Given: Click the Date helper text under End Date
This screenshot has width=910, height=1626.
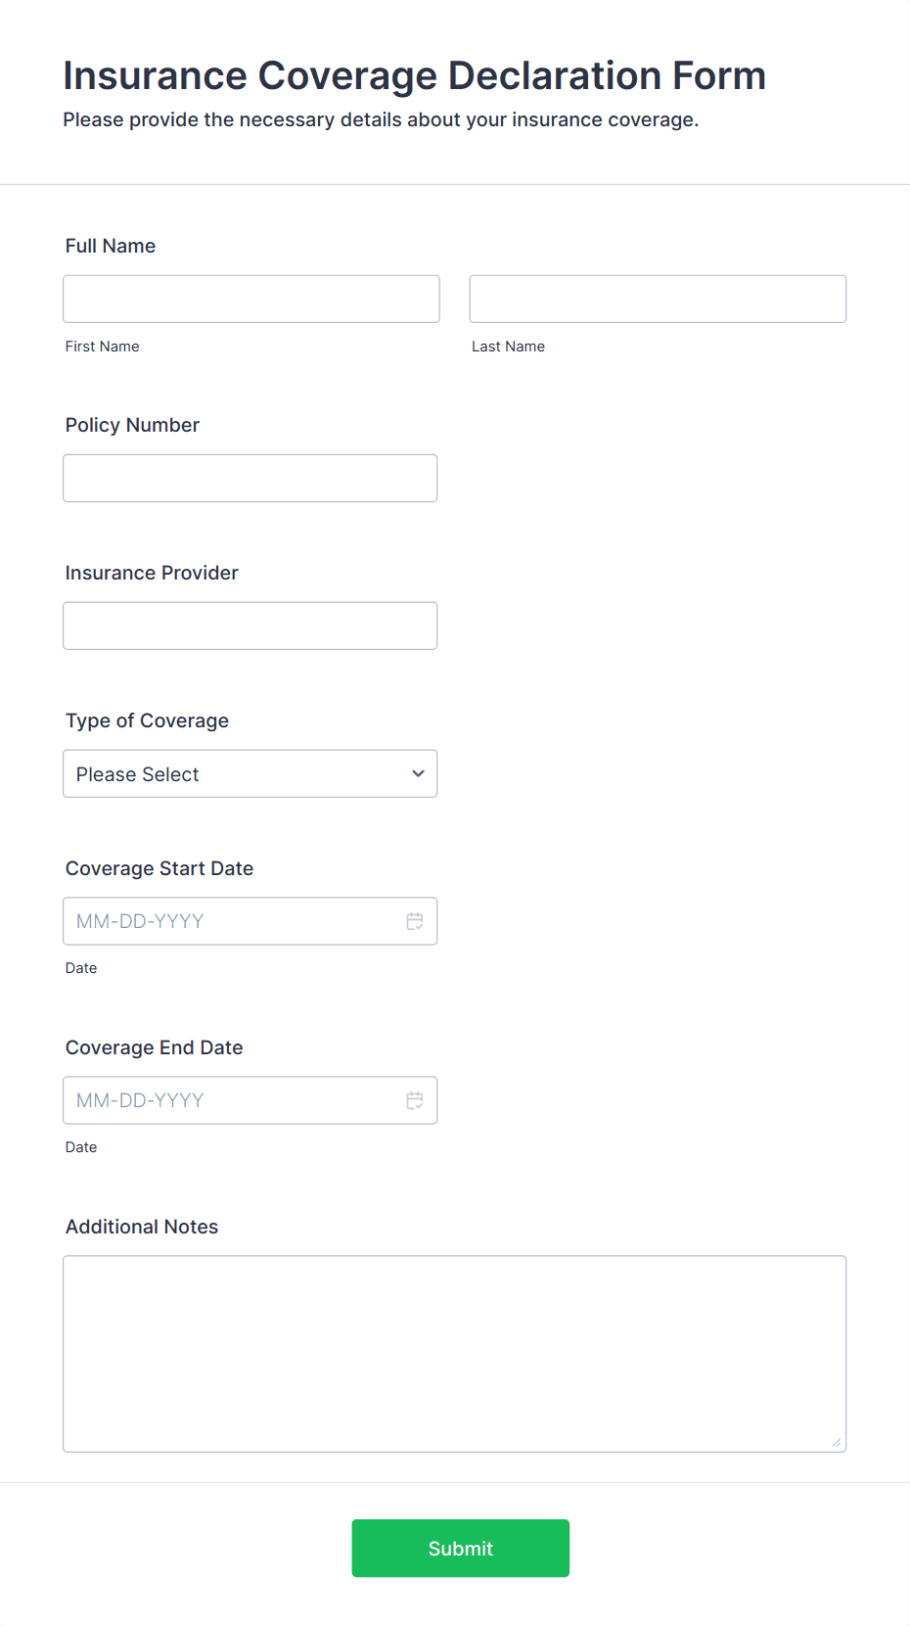Looking at the screenshot, I should coord(81,1146).
